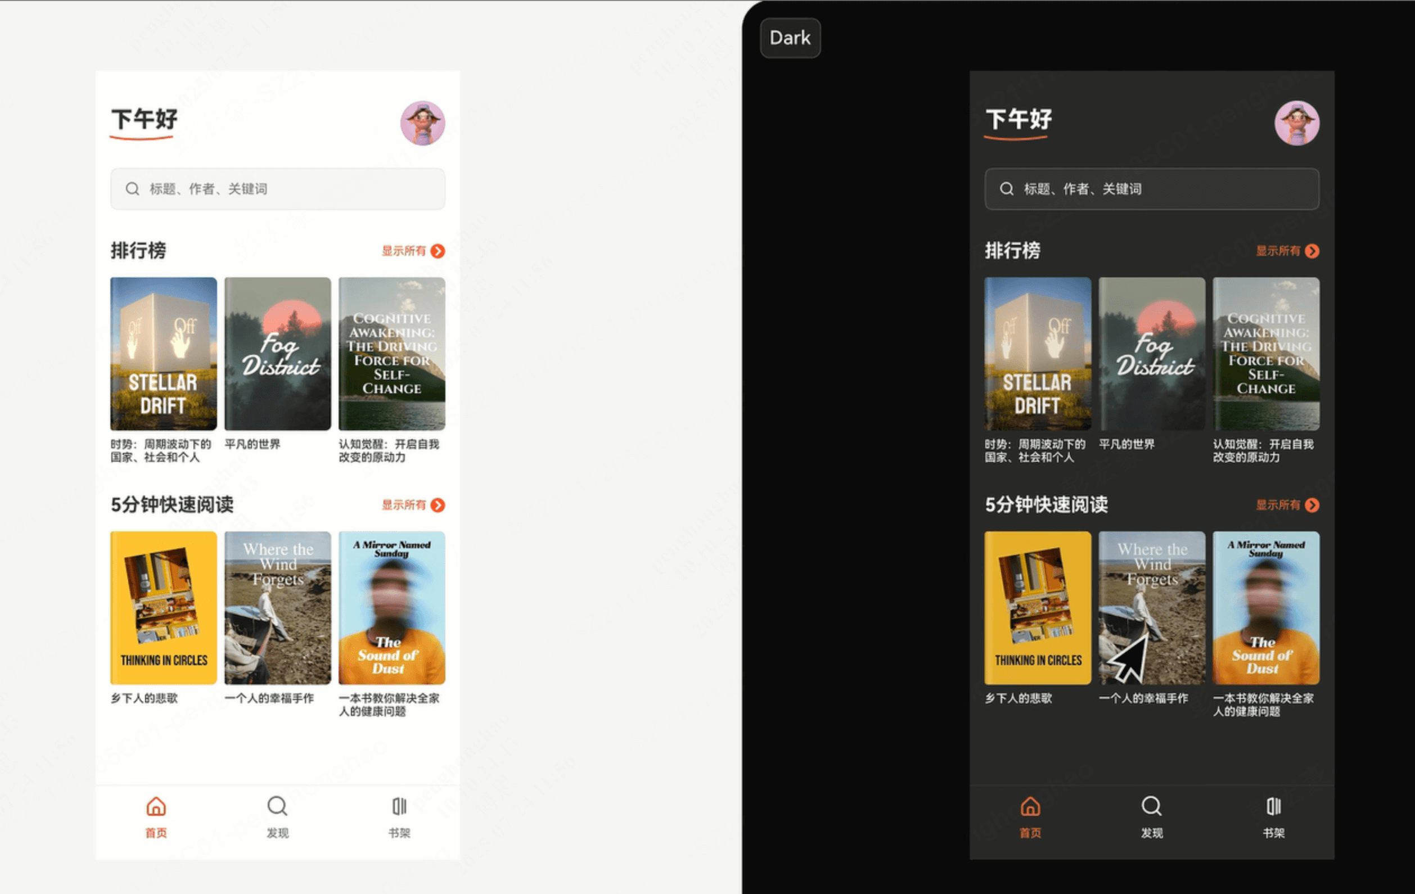The height and width of the screenshot is (894, 1415).
Task: Click the light mode search field
Action: click(x=277, y=189)
